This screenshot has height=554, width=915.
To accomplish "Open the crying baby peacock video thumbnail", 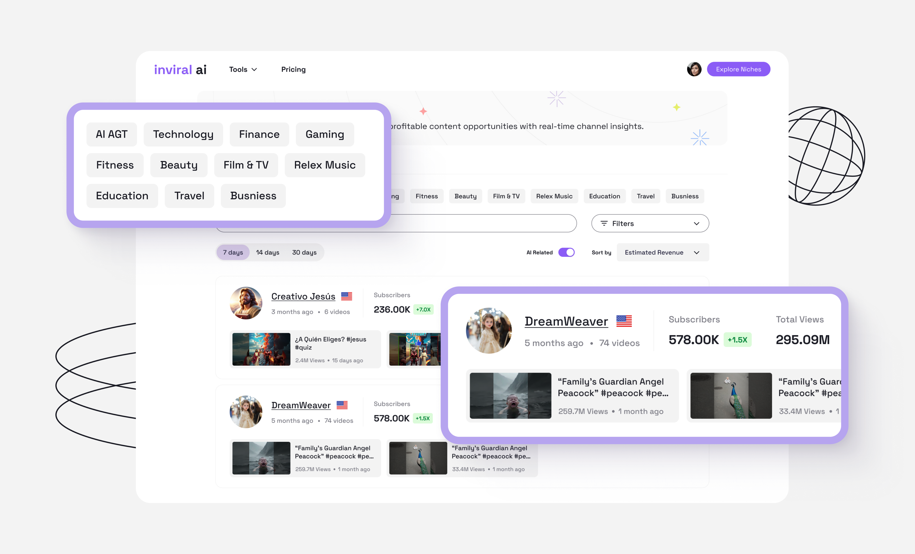I will pyautogui.click(x=510, y=396).
